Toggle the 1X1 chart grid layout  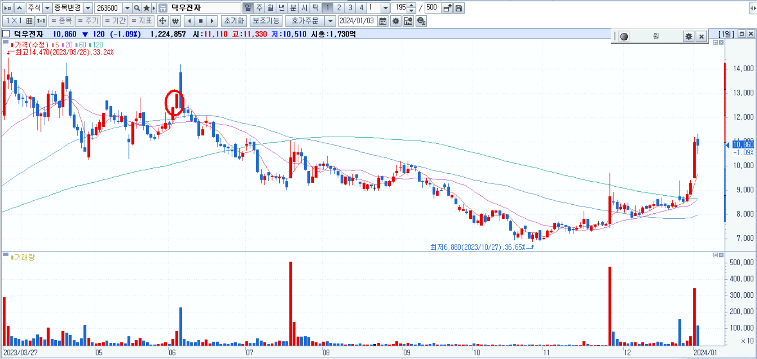(18, 21)
